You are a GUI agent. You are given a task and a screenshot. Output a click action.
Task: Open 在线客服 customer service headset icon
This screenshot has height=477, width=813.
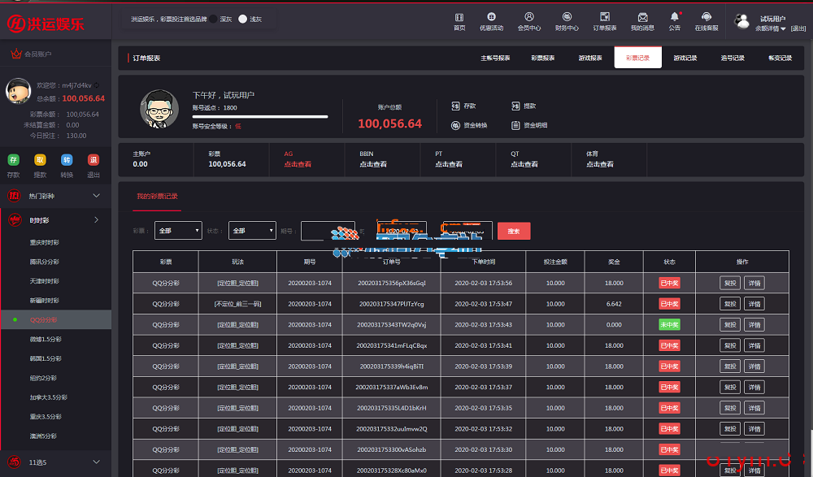click(706, 17)
